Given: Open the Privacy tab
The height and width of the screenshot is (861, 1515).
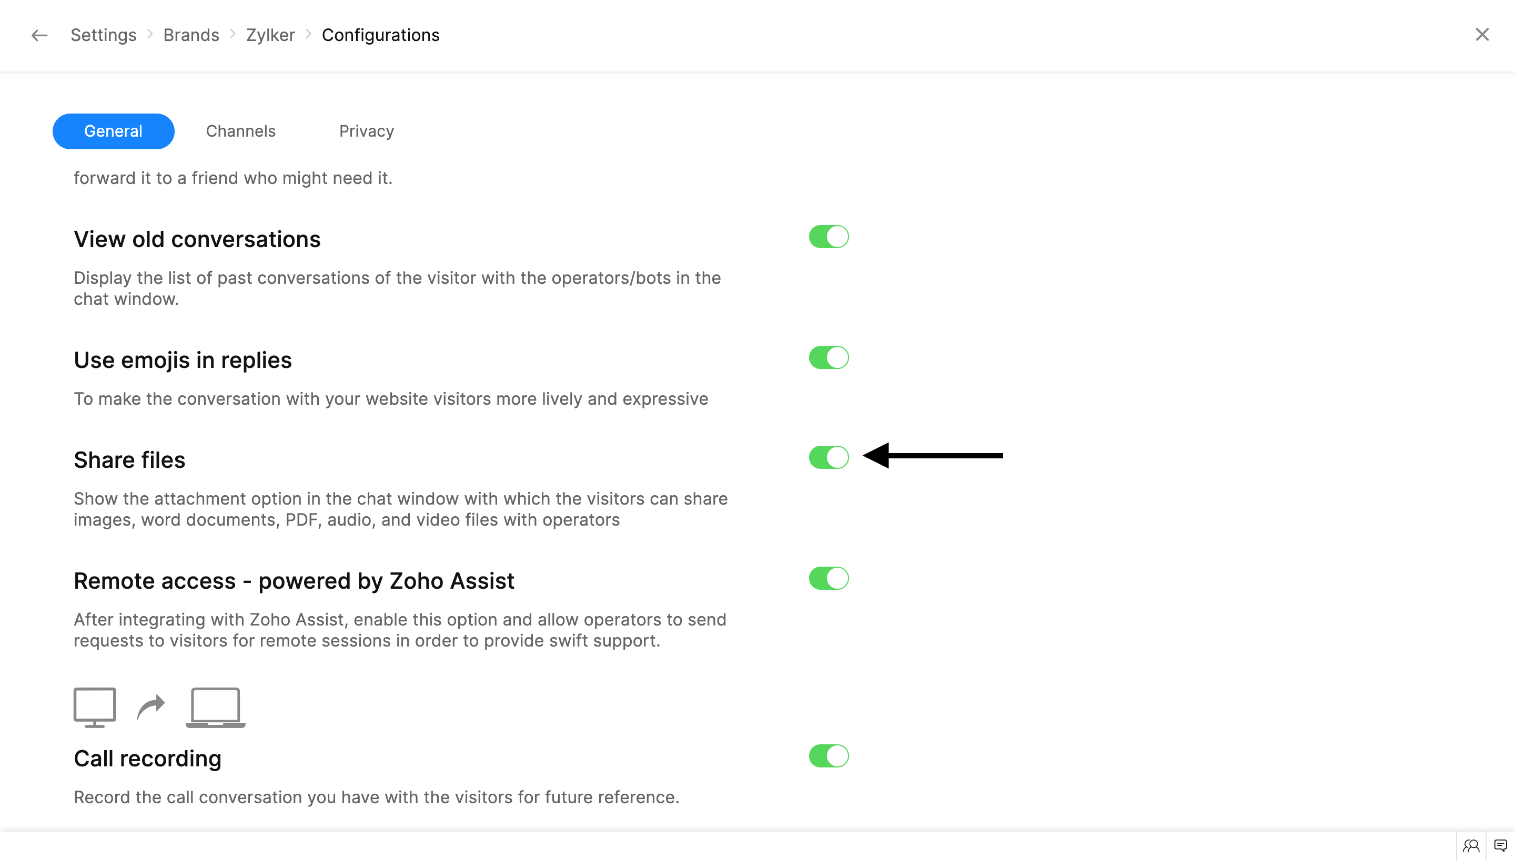Looking at the screenshot, I should pyautogui.click(x=366, y=131).
